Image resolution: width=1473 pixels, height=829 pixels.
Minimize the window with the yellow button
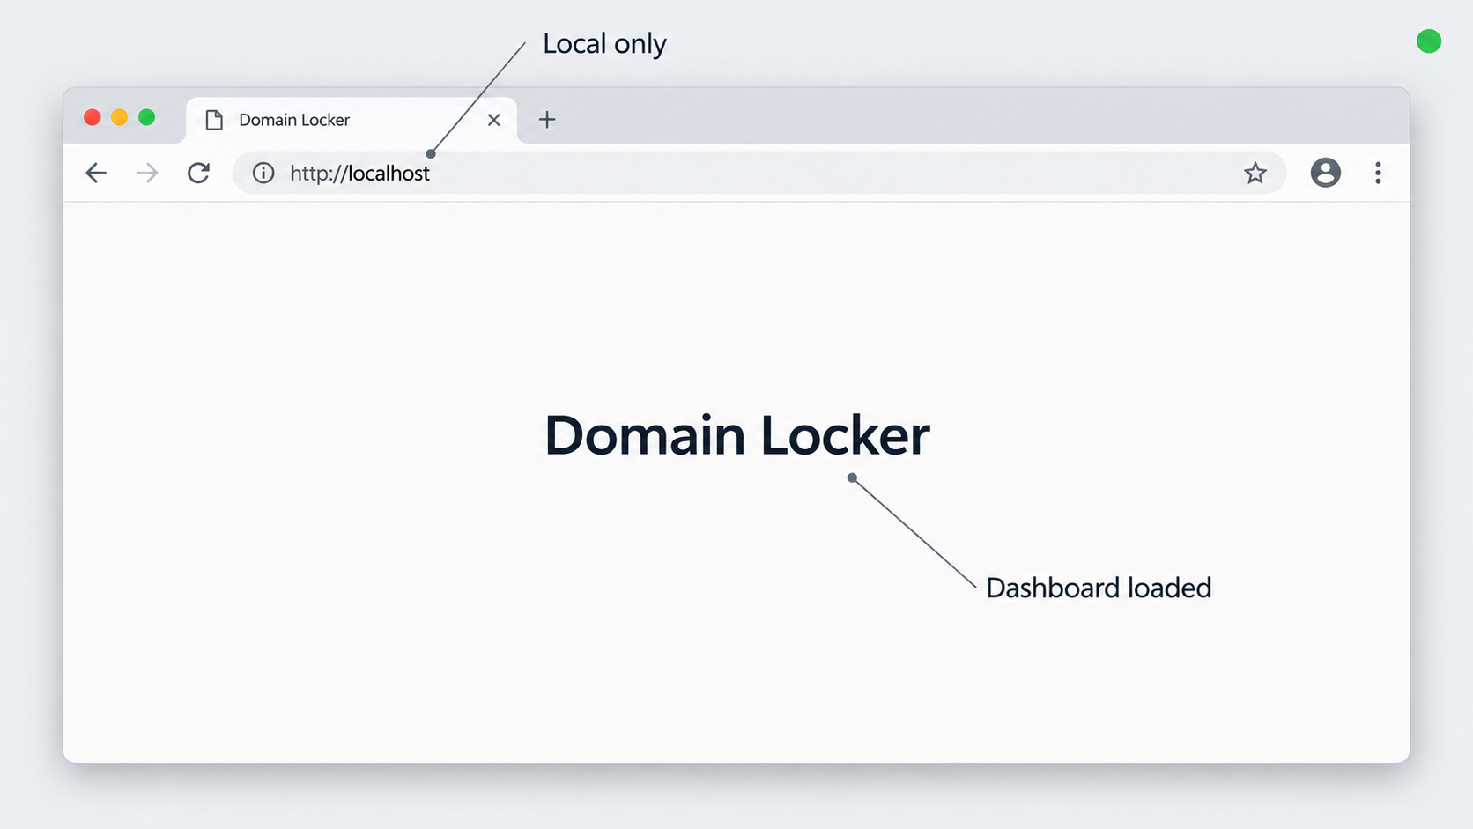(119, 117)
